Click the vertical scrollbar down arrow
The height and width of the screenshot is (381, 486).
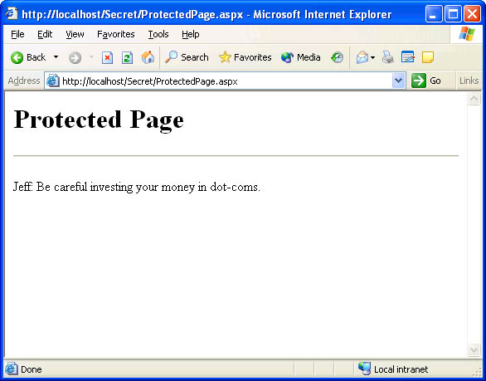474,349
